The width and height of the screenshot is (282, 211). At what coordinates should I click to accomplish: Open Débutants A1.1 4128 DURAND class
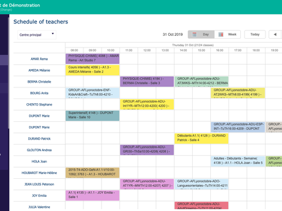click(202, 138)
